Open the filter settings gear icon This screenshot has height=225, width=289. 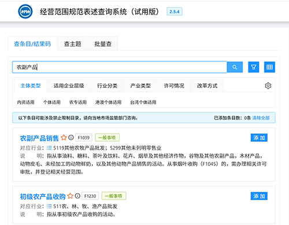(x=268, y=86)
